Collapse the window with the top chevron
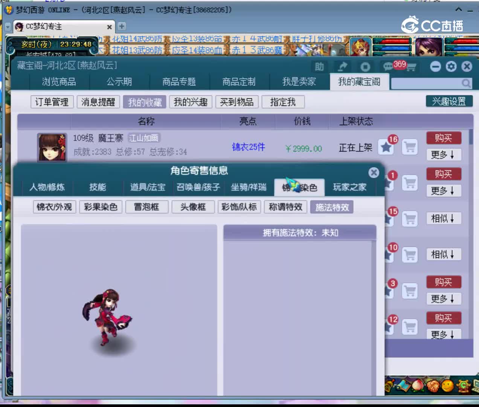The width and height of the screenshot is (479, 407). pos(459,9)
